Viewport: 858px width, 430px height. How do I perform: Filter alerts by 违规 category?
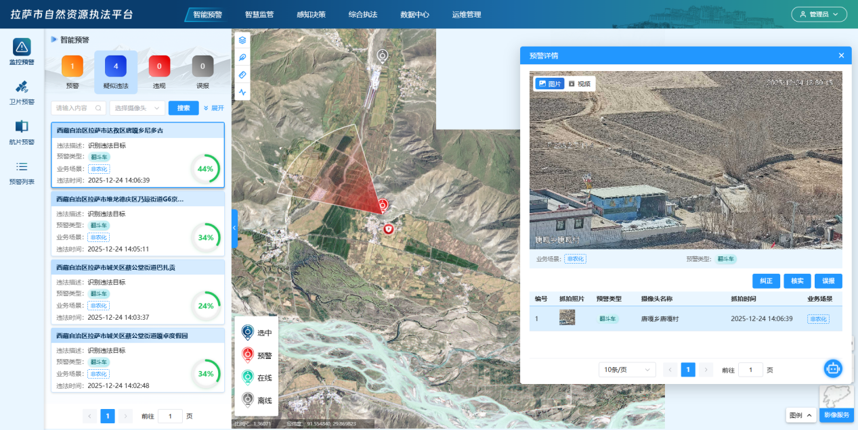(159, 71)
